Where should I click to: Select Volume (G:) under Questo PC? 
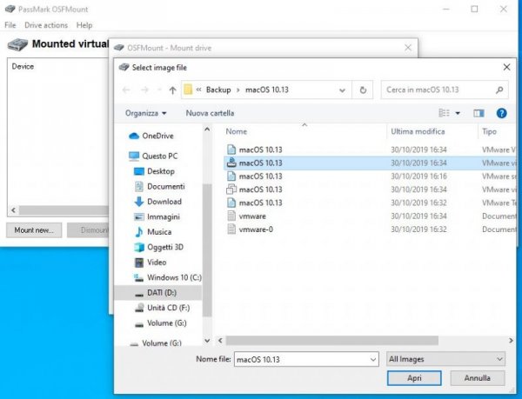click(167, 323)
